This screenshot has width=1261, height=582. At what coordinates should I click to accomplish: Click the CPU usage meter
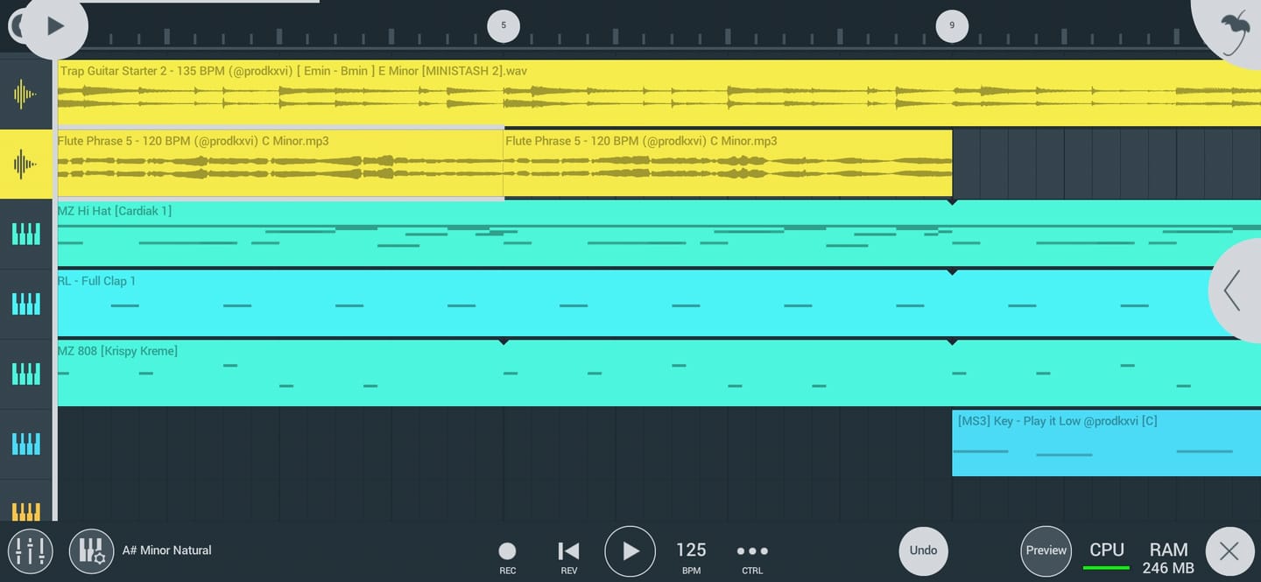[1107, 555]
